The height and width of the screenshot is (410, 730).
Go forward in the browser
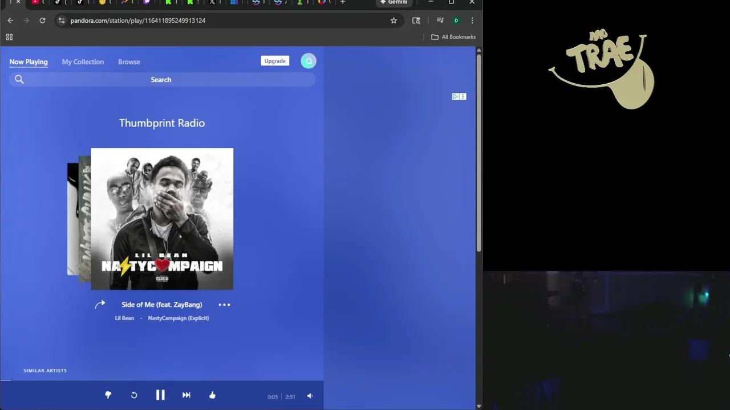[x=26, y=20]
